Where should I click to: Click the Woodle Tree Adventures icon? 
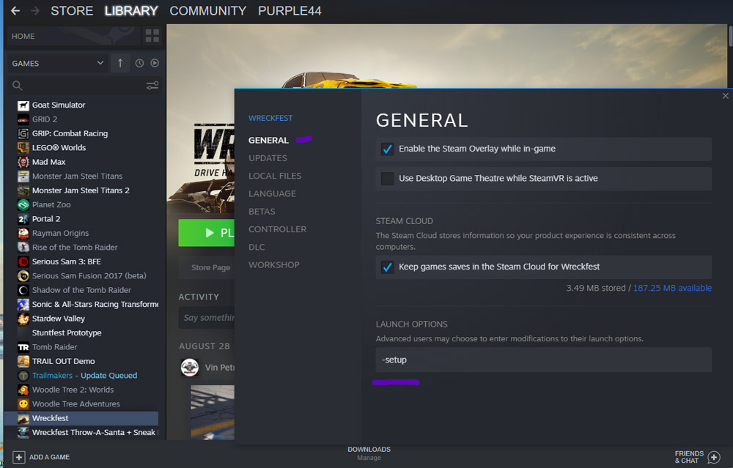coord(23,404)
